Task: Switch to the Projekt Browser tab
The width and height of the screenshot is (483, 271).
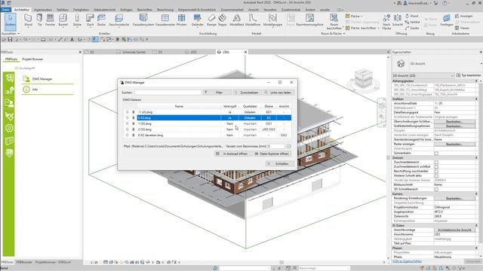Action: pyautogui.click(x=32, y=59)
